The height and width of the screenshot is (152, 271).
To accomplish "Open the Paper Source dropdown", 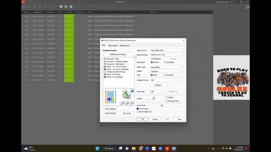I will 167,50.
